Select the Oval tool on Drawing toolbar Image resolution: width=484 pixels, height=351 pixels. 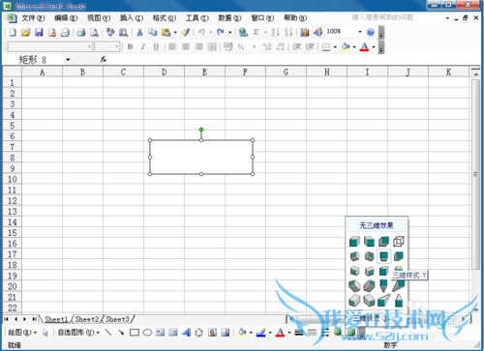pyautogui.click(x=147, y=332)
